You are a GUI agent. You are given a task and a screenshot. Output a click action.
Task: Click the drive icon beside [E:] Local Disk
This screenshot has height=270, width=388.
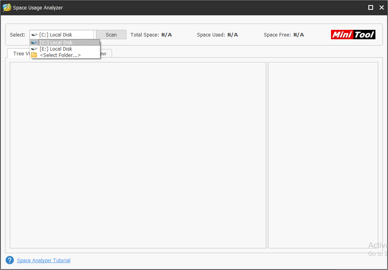34,49
